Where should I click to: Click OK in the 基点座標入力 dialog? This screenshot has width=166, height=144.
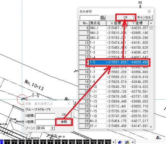64,114
